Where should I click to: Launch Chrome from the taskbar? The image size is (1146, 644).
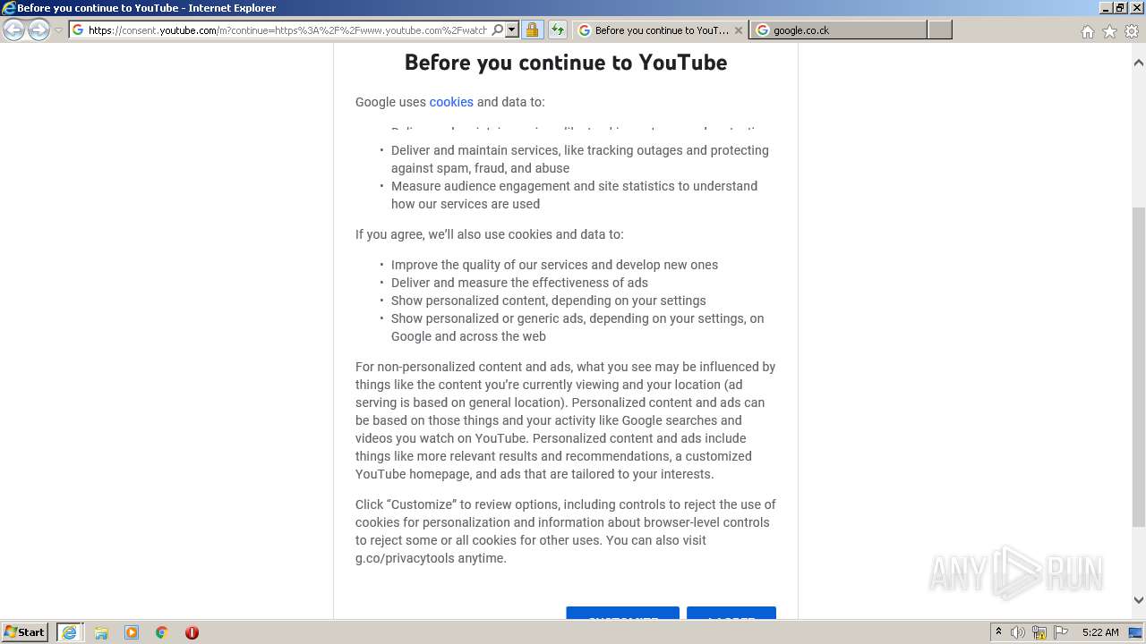click(161, 632)
